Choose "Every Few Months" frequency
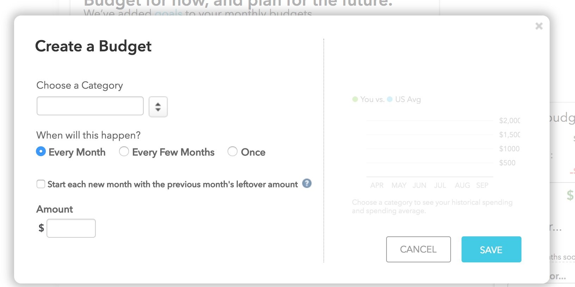This screenshot has height=287, width=575. (124, 152)
